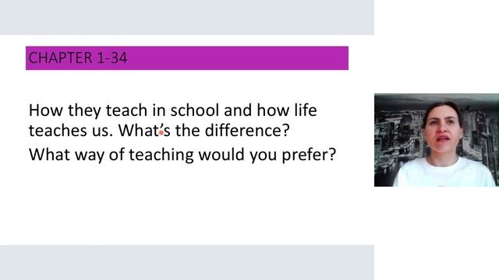This screenshot has height=280, width=499.
Task: Click the word "they" on first line
Action: (x=84, y=110)
